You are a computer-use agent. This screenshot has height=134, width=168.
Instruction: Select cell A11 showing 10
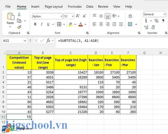coord(19,117)
